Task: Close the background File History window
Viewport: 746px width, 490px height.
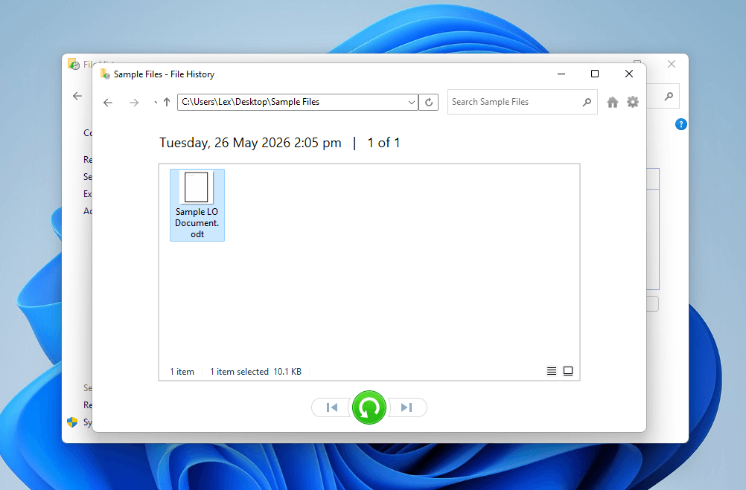Action: [x=672, y=64]
